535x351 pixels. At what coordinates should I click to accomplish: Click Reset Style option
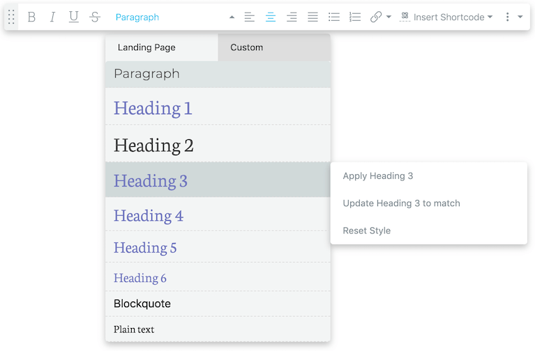point(366,231)
